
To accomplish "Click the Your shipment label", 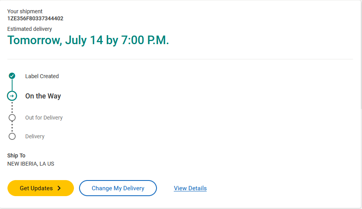I will pyautogui.click(x=25, y=11).
